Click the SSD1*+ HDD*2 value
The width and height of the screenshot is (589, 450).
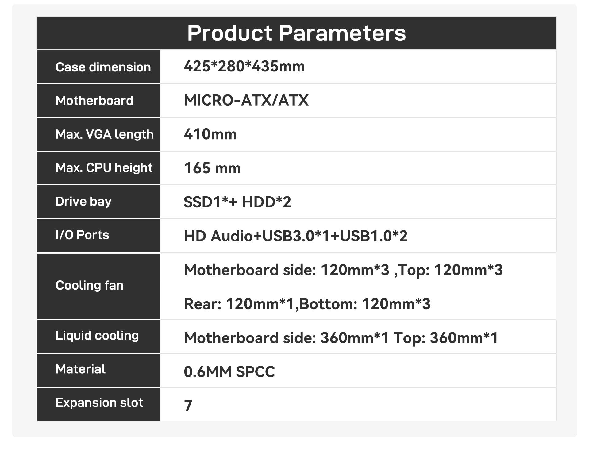[237, 202]
